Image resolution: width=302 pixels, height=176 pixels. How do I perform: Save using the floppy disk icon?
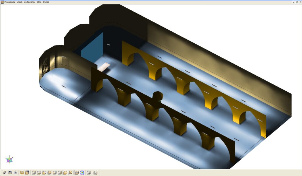[10, 172]
